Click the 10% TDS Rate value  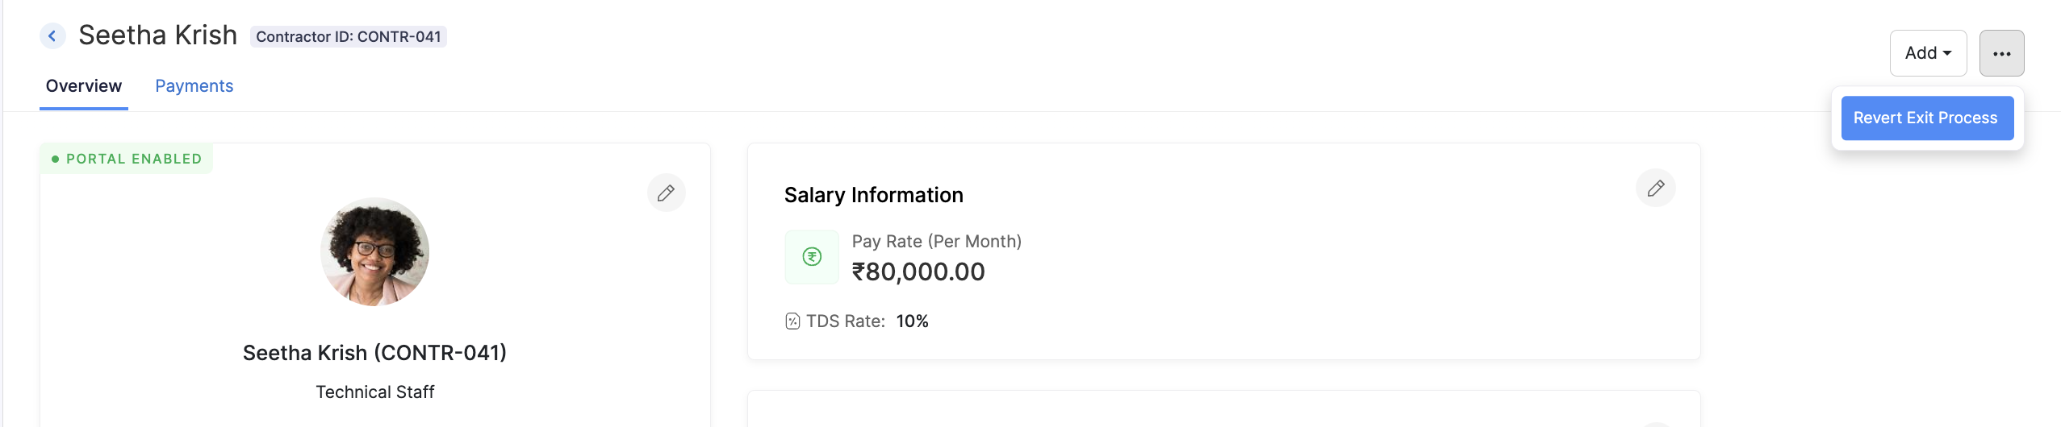[912, 321]
